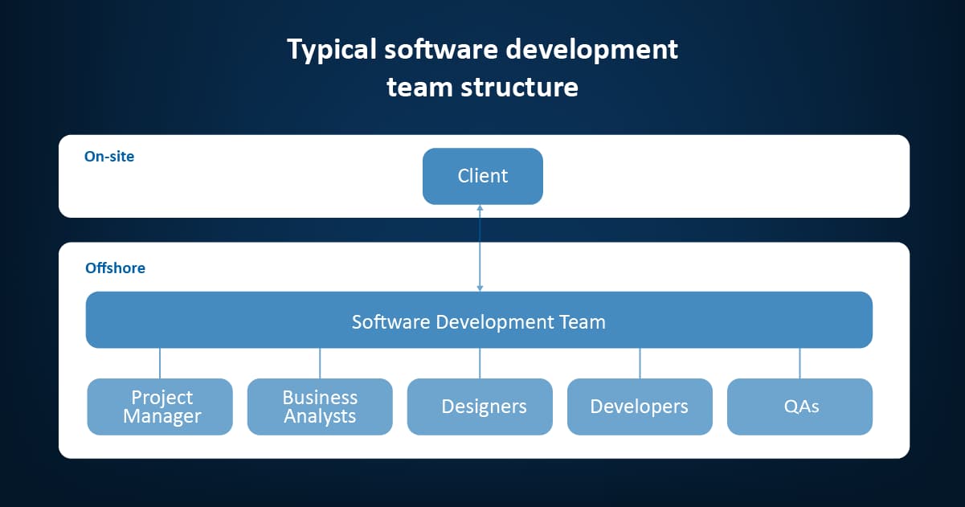The width and height of the screenshot is (965, 507).
Task: Click the Client box
Action: (483, 176)
